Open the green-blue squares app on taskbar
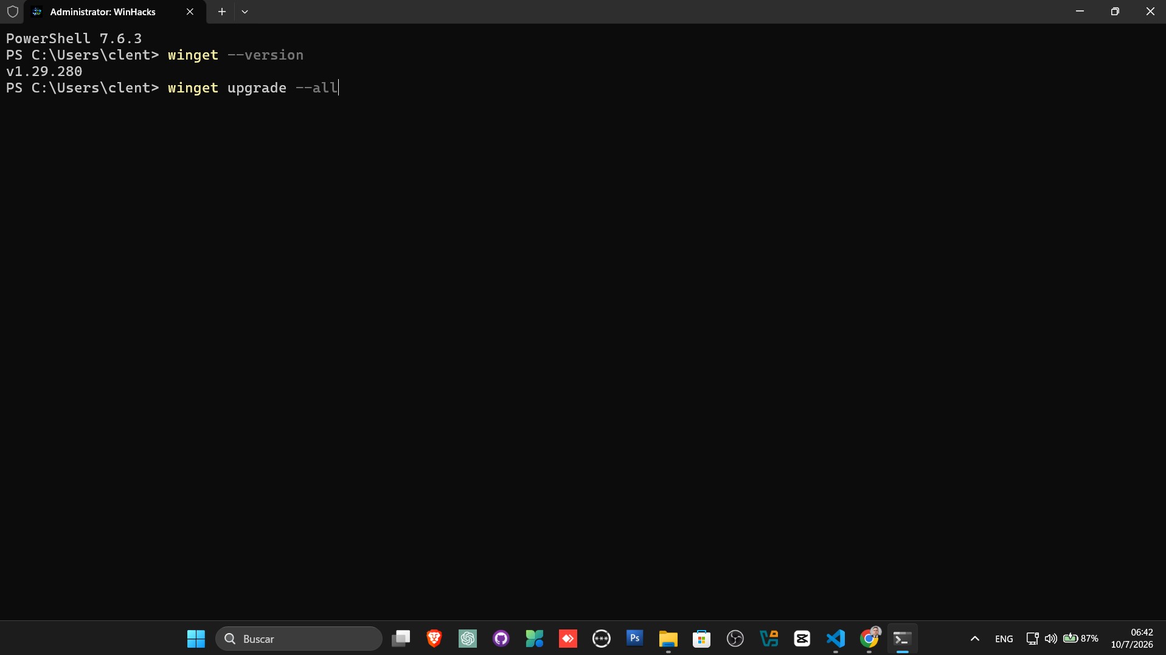The width and height of the screenshot is (1166, 655). point(535,639)
